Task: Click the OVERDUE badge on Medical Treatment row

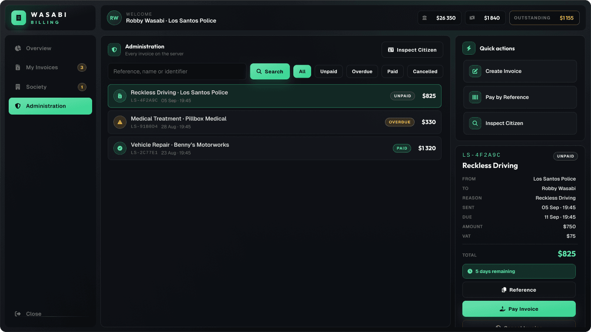Action: [x=400, y=122]
